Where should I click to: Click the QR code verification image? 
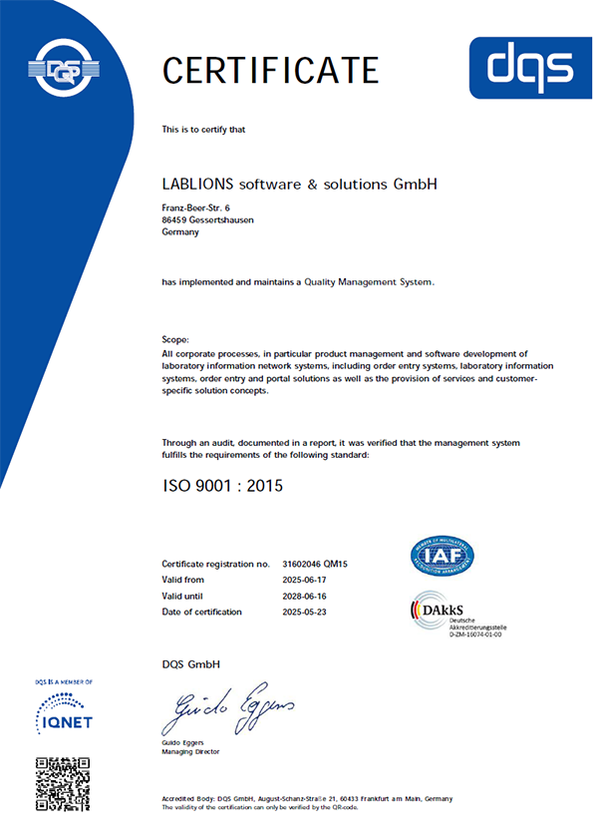63,784
